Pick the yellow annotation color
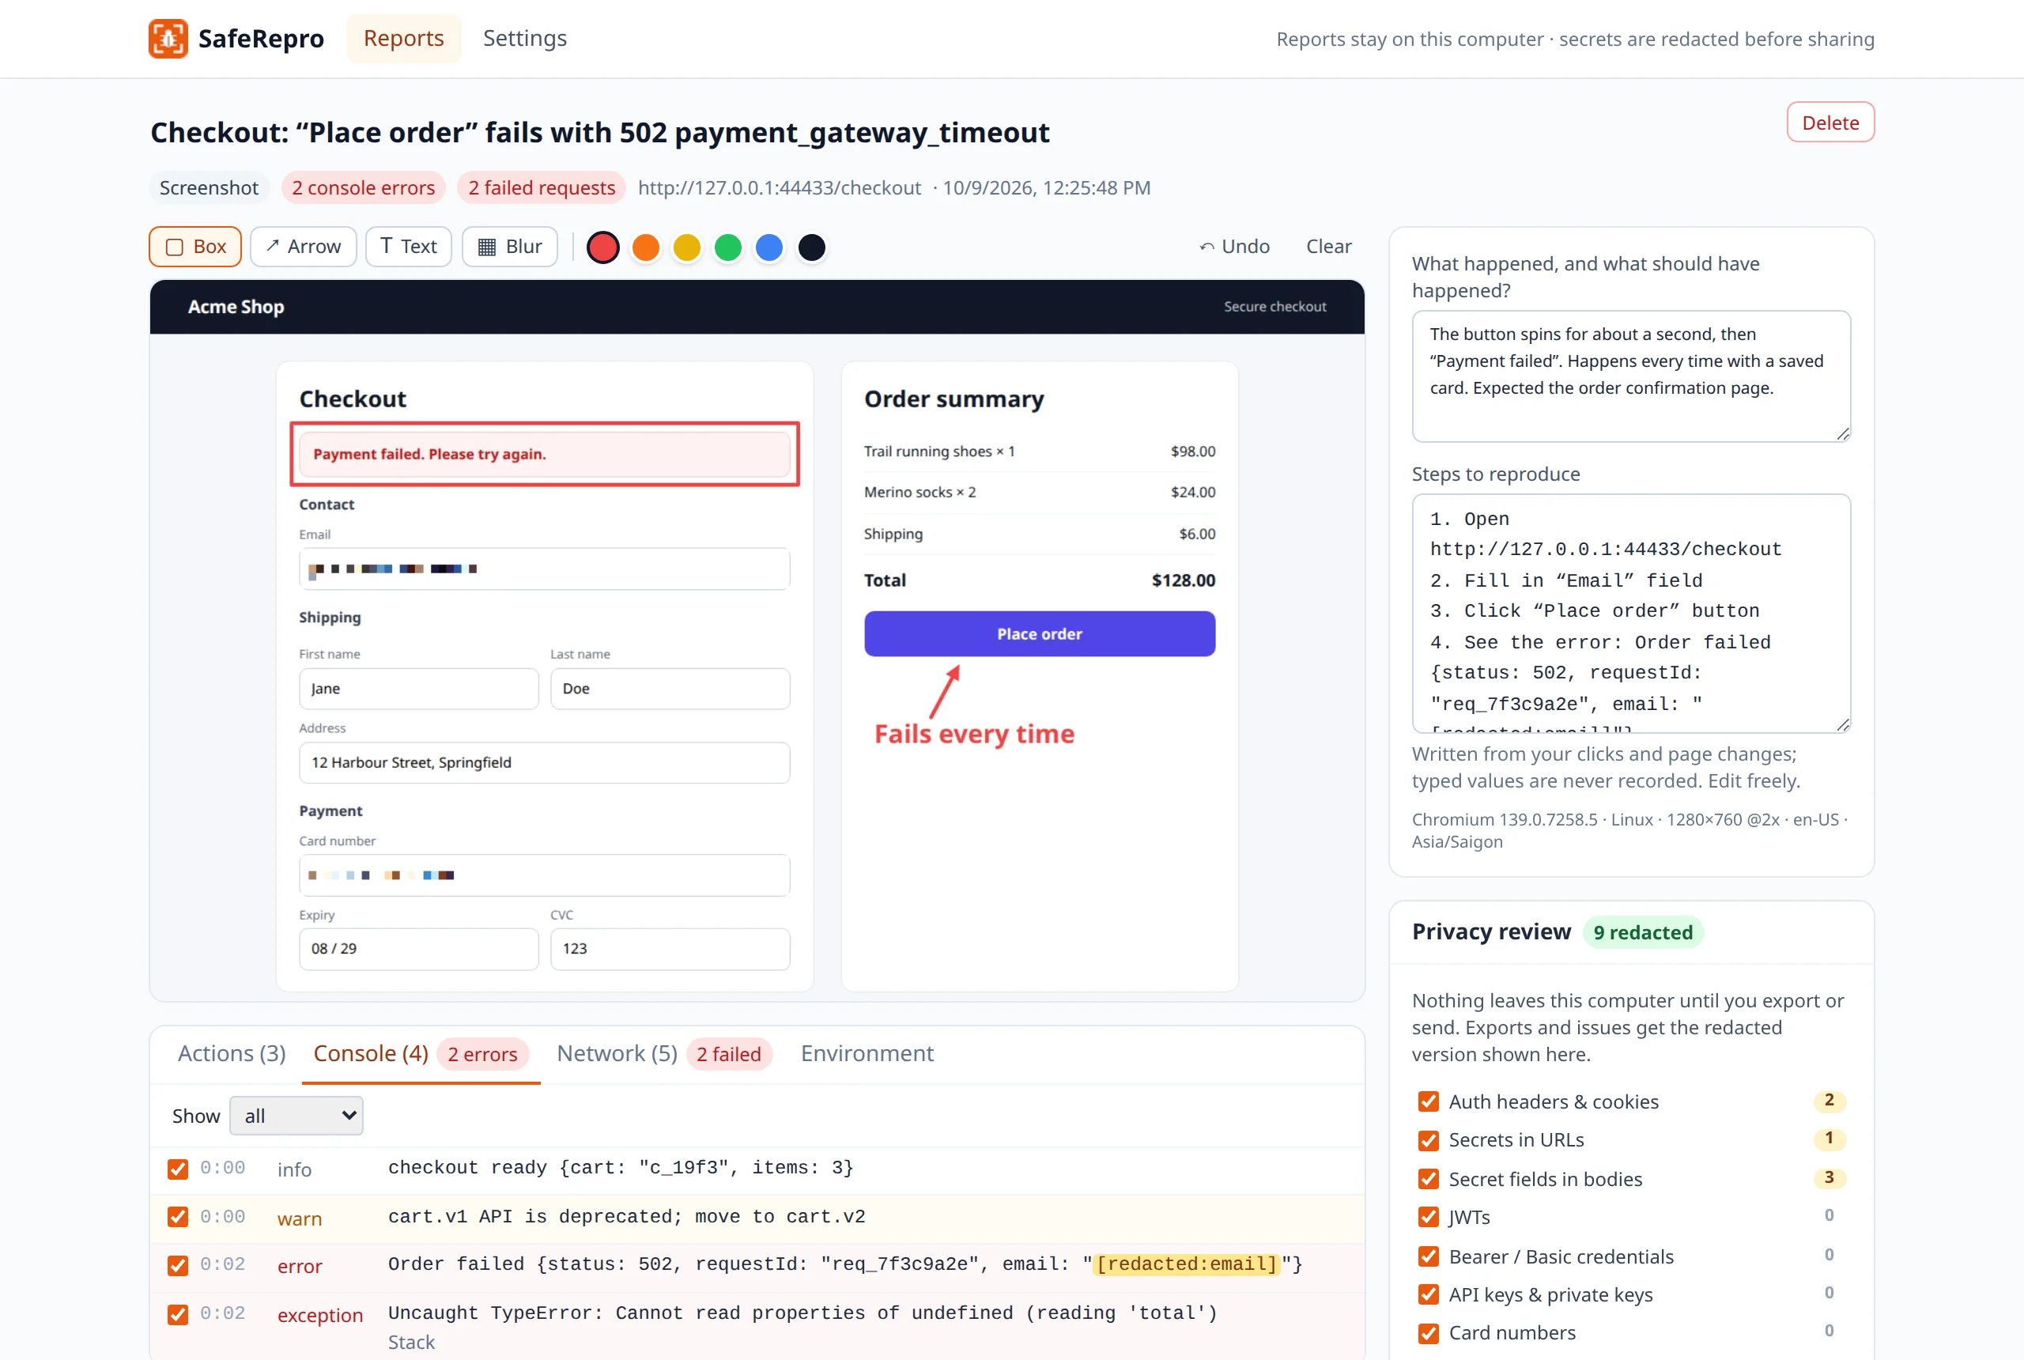 pos(687,247)
